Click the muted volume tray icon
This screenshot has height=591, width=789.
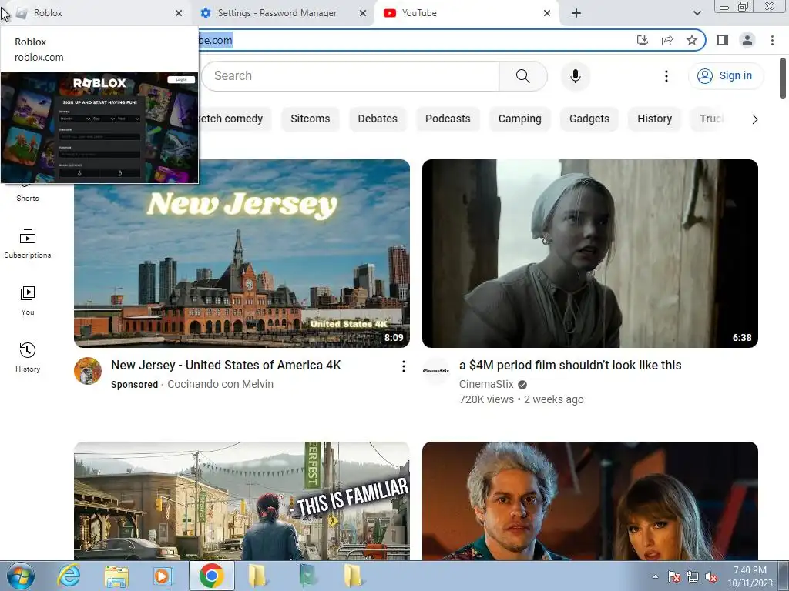pos(711,576)
